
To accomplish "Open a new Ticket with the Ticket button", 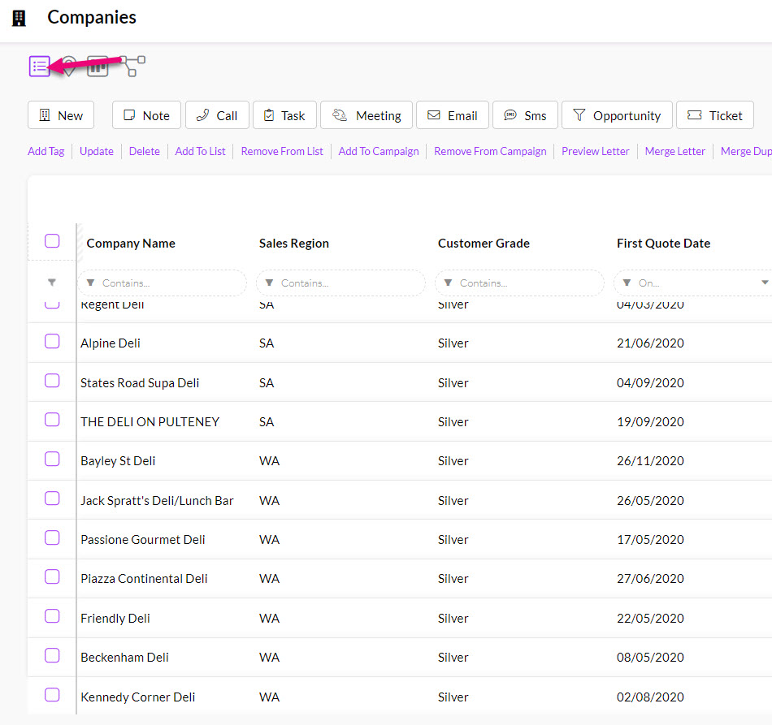I will tap(715, 115).
